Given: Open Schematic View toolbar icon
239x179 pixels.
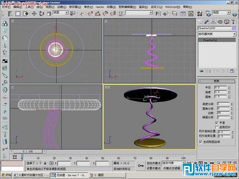Looking at the screenshot, I should click(191, 14).
